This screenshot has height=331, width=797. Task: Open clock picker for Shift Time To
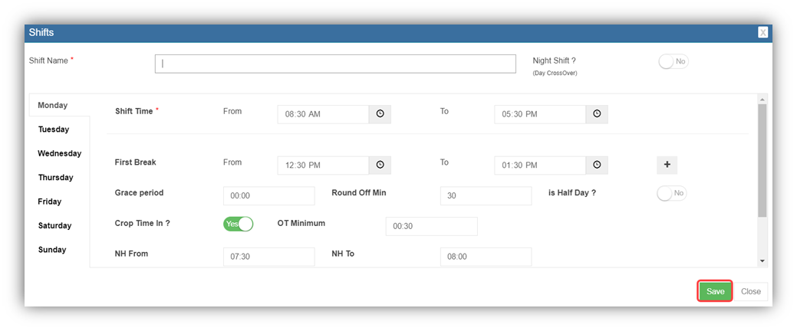597,114
